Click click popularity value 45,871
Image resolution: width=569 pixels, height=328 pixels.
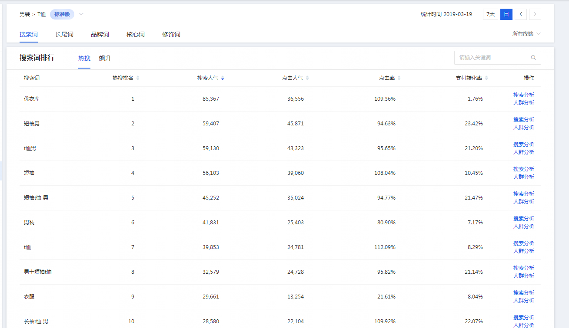296,124
